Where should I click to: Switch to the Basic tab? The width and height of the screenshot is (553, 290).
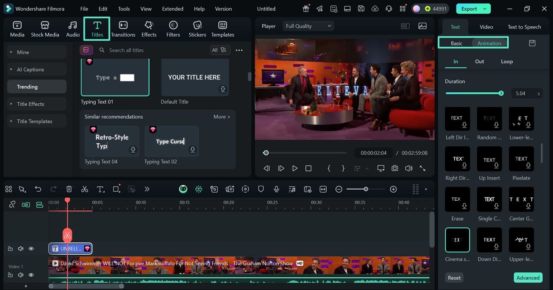456,43
